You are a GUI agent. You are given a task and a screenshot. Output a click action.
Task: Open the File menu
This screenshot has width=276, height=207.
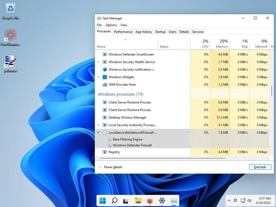[99, 25]
